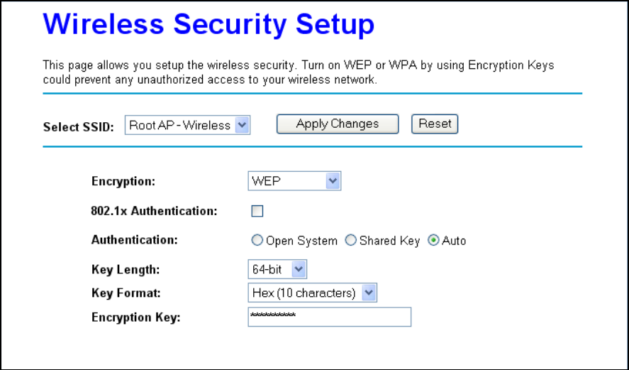
Task: Click the Authentication label text
Action: pos(135,240)
